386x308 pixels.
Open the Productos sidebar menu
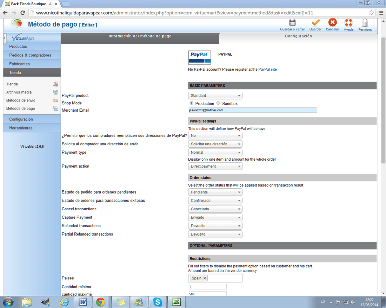[x=32, y=47]
